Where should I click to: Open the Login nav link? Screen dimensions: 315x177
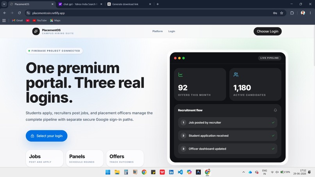[x=172, y=31]
